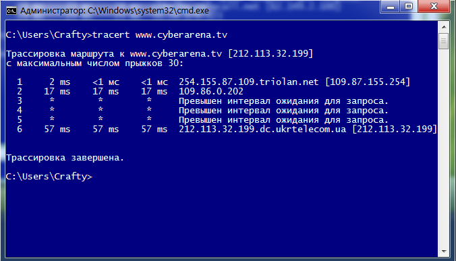Maximize the cmd.exe window
This screenshot has width=456, height=261.
click(x=409, y=6)
